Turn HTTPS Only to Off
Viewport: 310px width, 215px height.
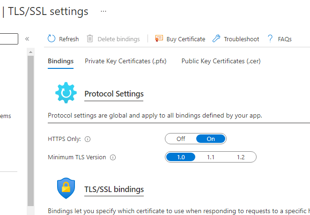click(181, 139)
